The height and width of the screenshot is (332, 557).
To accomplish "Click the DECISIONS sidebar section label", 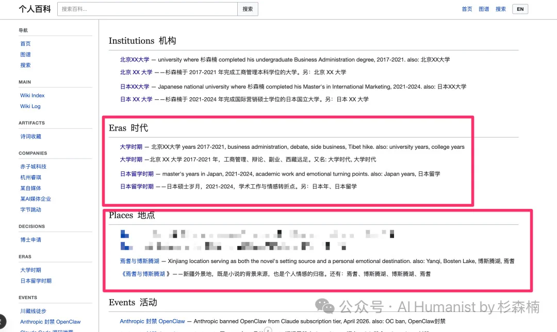I will pyautogui.click(x=31, y=226).
